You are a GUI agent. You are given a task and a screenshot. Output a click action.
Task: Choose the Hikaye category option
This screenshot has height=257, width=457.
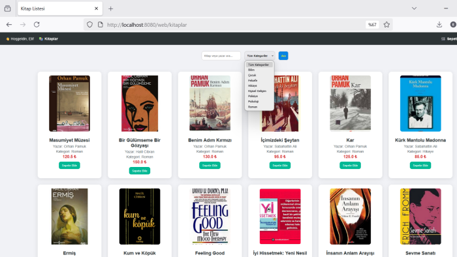point(259,85)
